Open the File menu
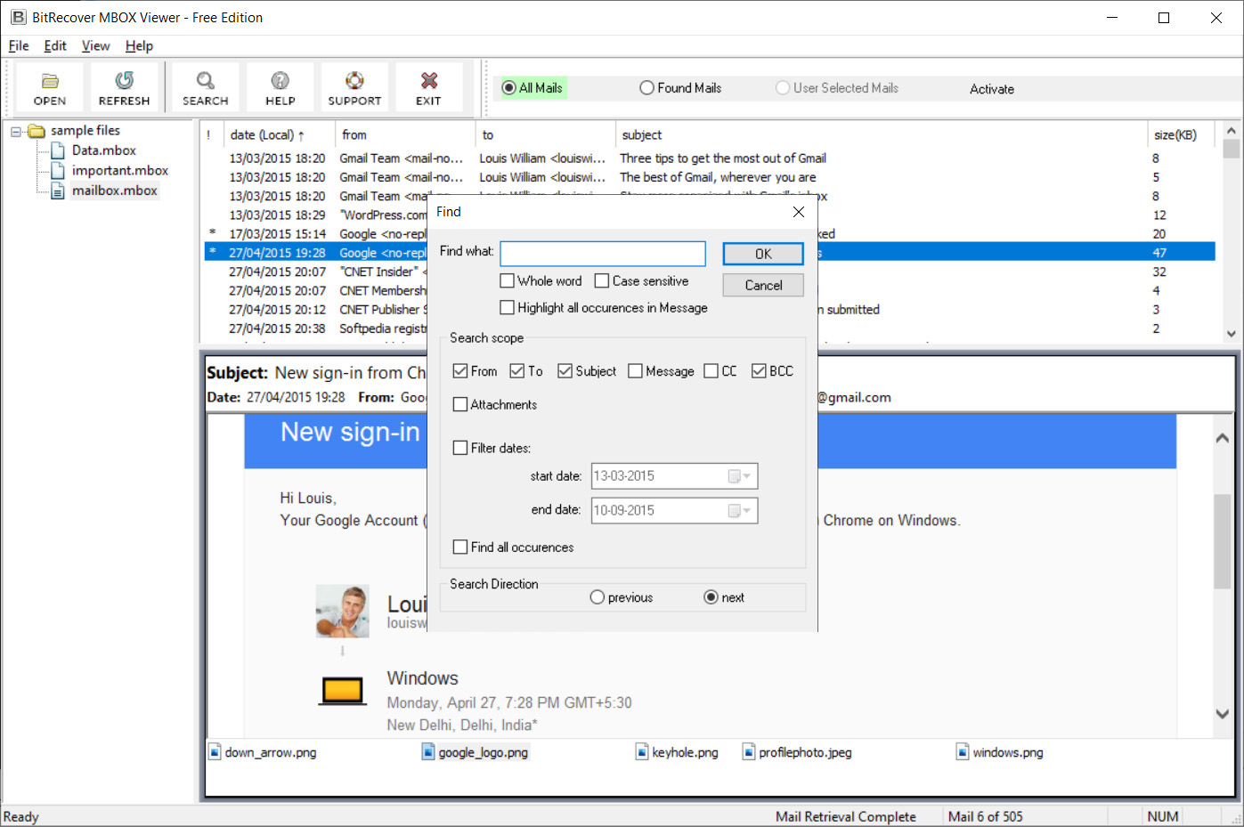 19,46
